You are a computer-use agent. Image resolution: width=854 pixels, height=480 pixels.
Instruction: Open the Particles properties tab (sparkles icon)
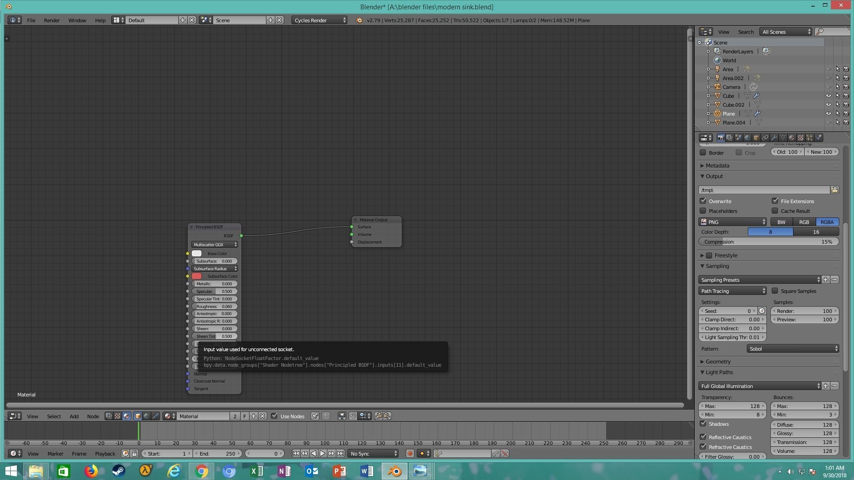click(x=810, y=138)
